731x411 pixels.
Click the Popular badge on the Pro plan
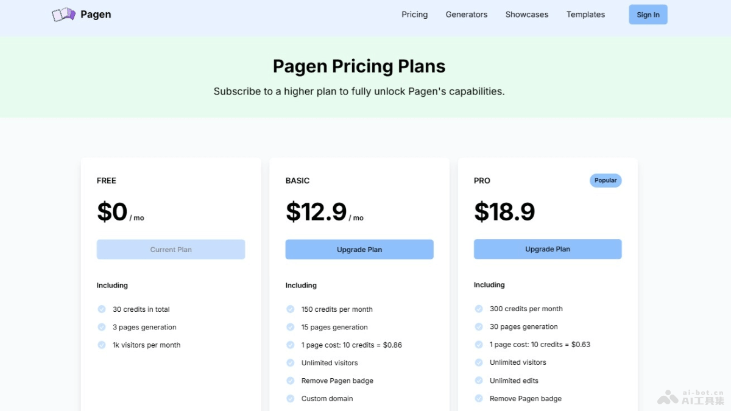[x=605, y=180]
